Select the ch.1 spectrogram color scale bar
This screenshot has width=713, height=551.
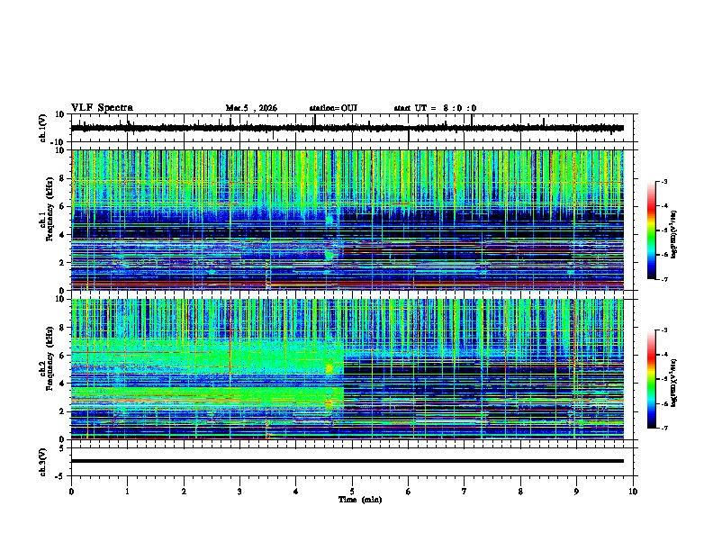(x=651, y=230)
